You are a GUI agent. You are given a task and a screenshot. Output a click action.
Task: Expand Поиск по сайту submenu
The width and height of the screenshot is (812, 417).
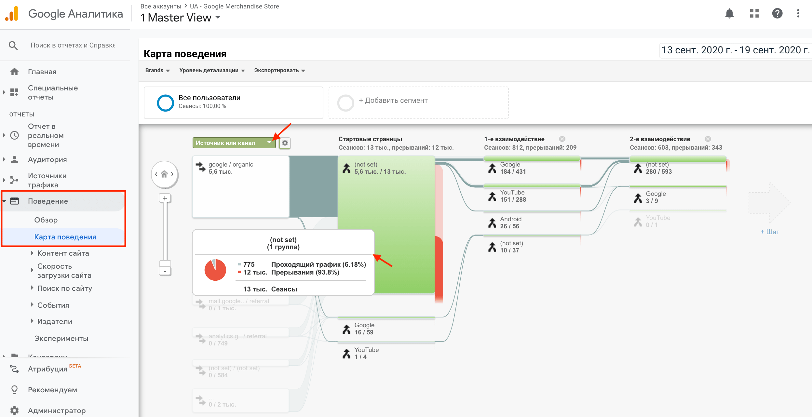pyautogui.click(x=32, y=288)
